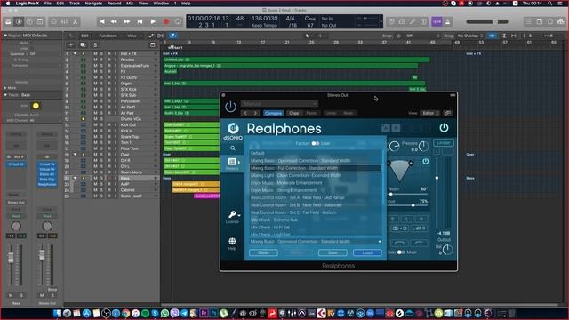This screenshot has height=320, width=569.
Task: Go to project beginning transport button
Action: tap(102, 21)
